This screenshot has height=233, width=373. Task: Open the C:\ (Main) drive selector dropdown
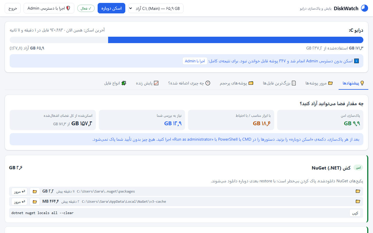coord(156,8)
